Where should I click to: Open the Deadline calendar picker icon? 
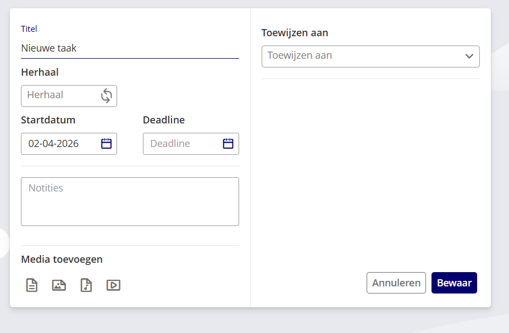228,144
